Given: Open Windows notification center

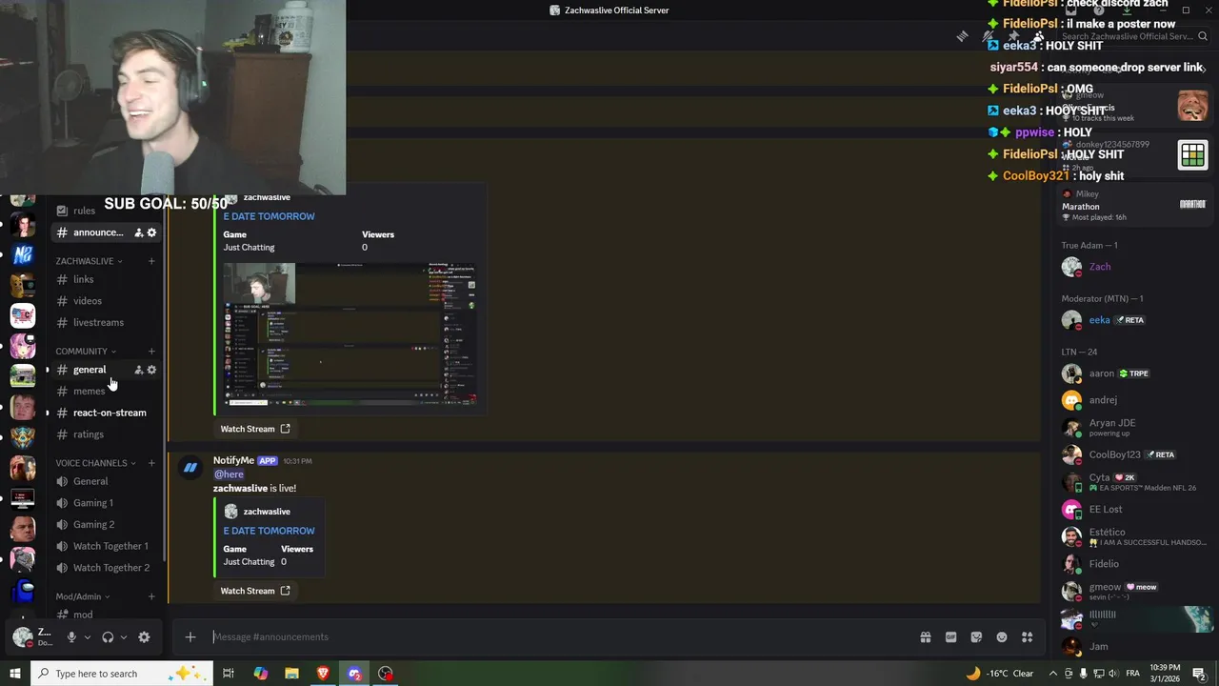Looking at the screenshot, I should tap(1200, 674).
